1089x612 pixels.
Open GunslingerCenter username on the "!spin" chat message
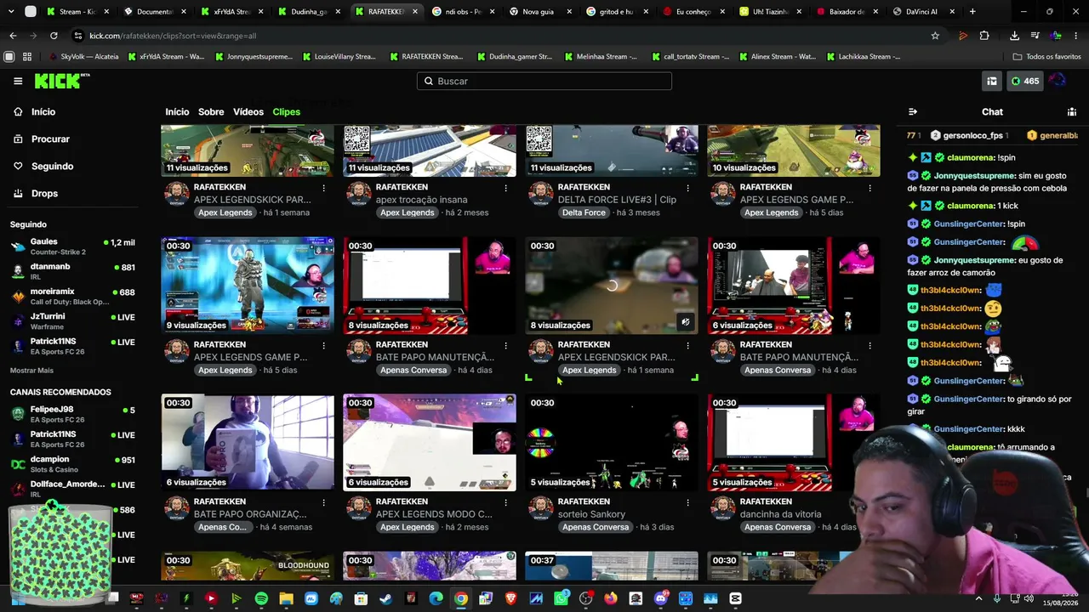click(x=969, y=224)
